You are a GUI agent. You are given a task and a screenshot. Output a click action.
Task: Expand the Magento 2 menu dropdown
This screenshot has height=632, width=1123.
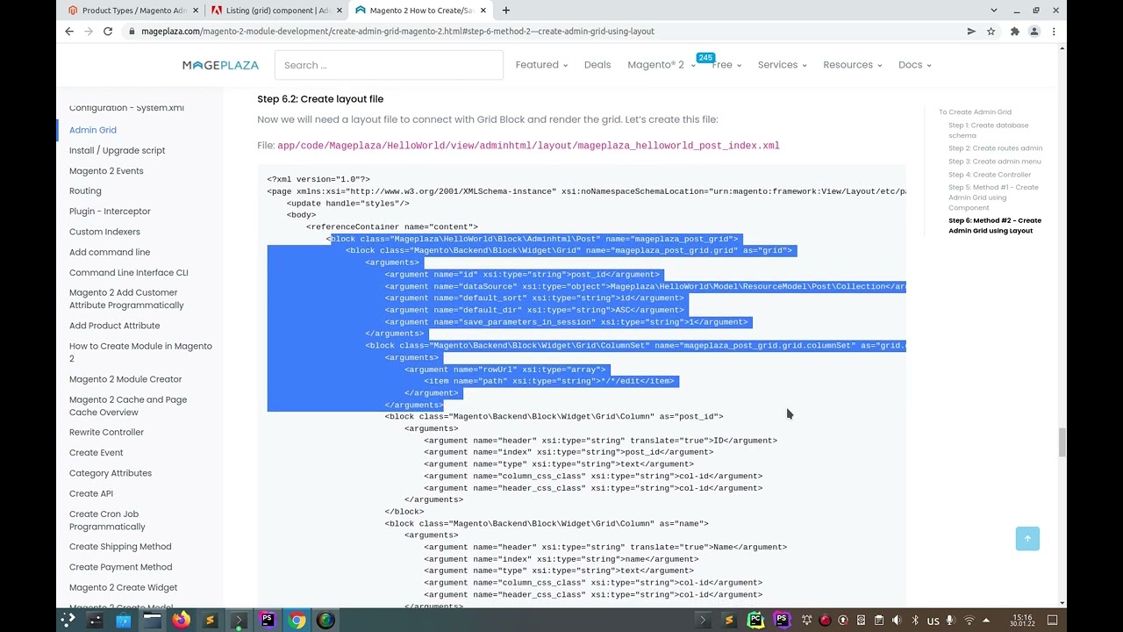(661, 65)
